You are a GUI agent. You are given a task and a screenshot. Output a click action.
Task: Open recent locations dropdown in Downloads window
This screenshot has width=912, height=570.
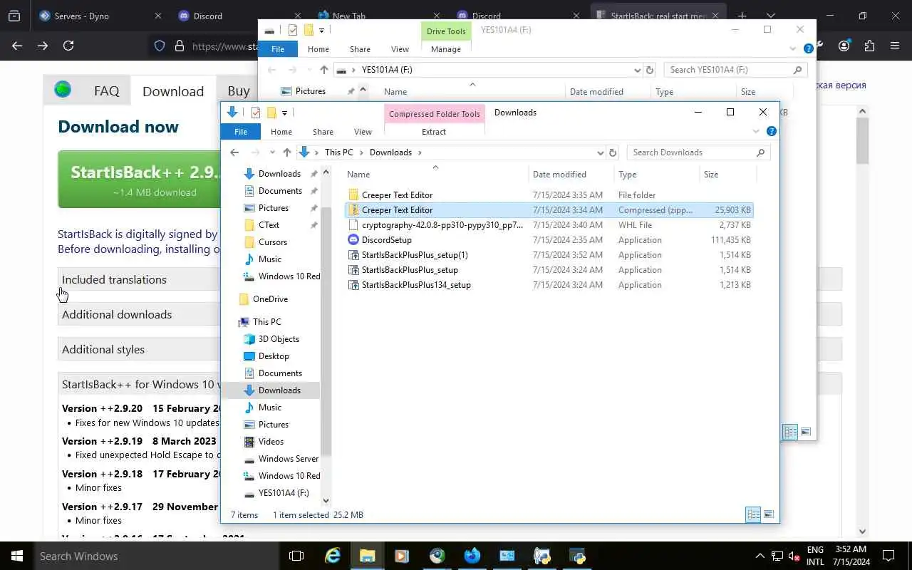coord(272,152)
